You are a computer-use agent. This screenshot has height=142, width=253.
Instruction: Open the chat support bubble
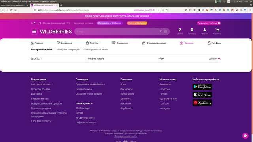click(245, 136)
